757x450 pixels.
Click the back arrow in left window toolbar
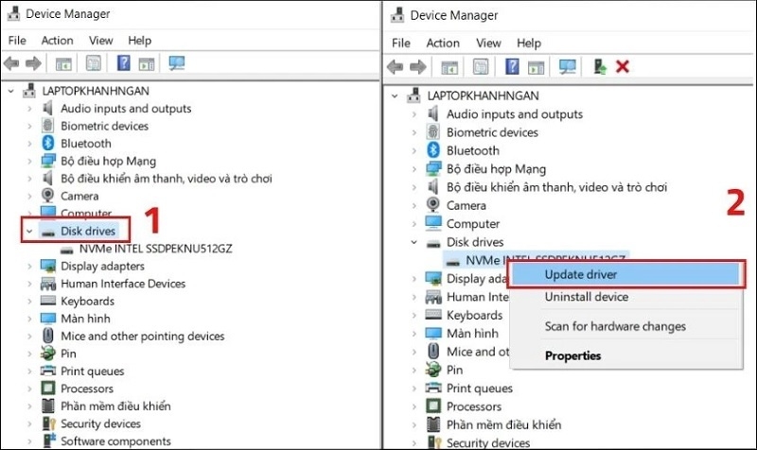(12, 64)
